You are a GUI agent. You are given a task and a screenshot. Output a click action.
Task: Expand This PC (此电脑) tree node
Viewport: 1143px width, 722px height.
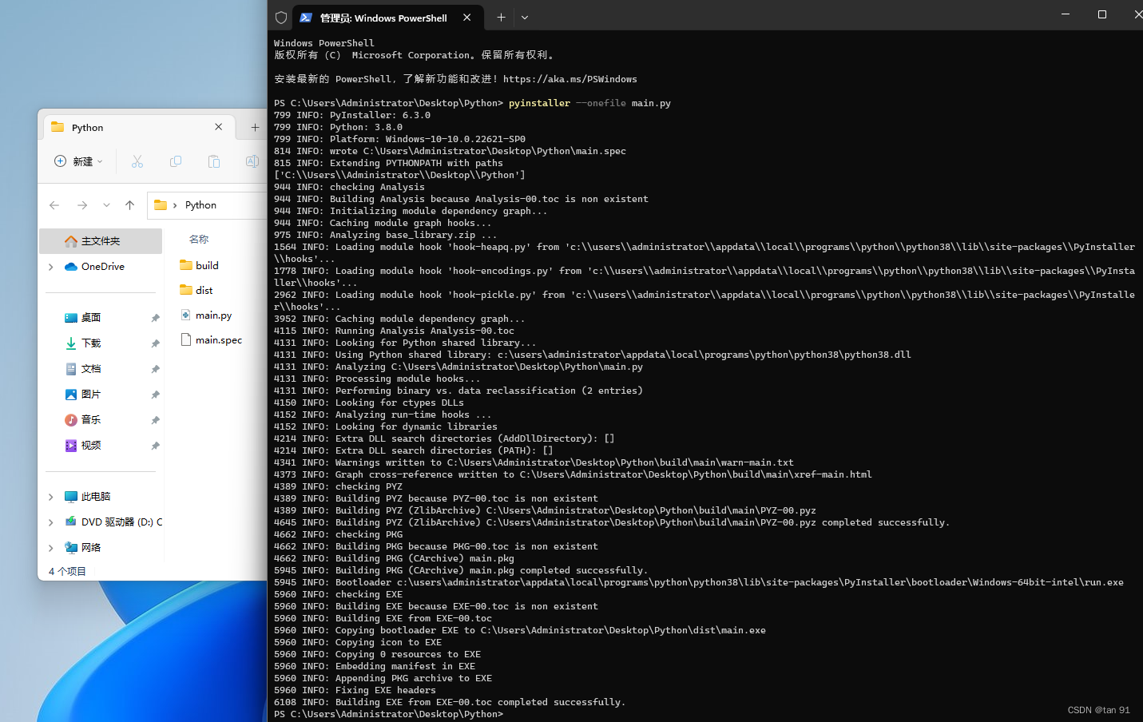click(x=50, y=497)
